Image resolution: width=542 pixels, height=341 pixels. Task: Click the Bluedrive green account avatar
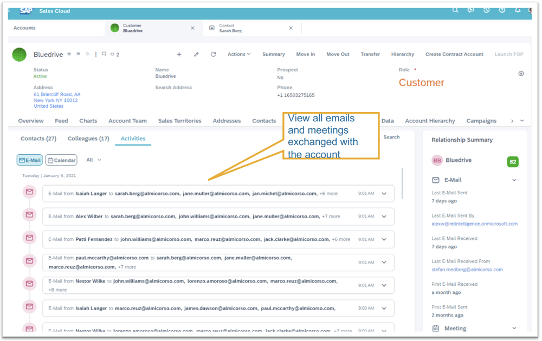[x=20, y=55]
